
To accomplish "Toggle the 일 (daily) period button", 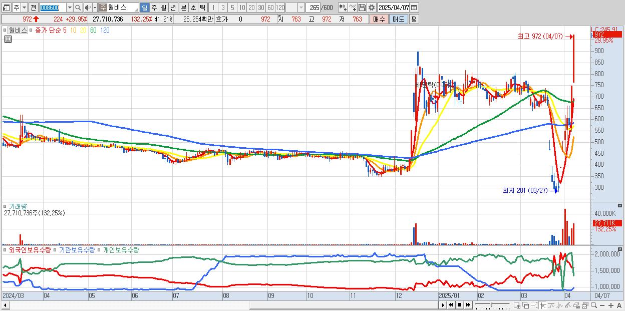I will pyautogui.click(x=144, y=8).
